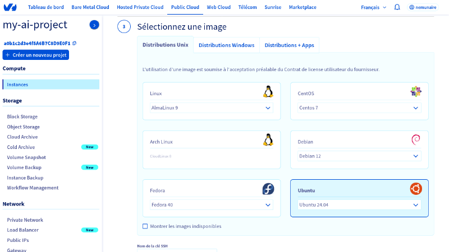Image resolution: width=449 pixels, height=252 pixels.
Task: Click the blue arrow button beside my-ai-project
Action: 94,25
